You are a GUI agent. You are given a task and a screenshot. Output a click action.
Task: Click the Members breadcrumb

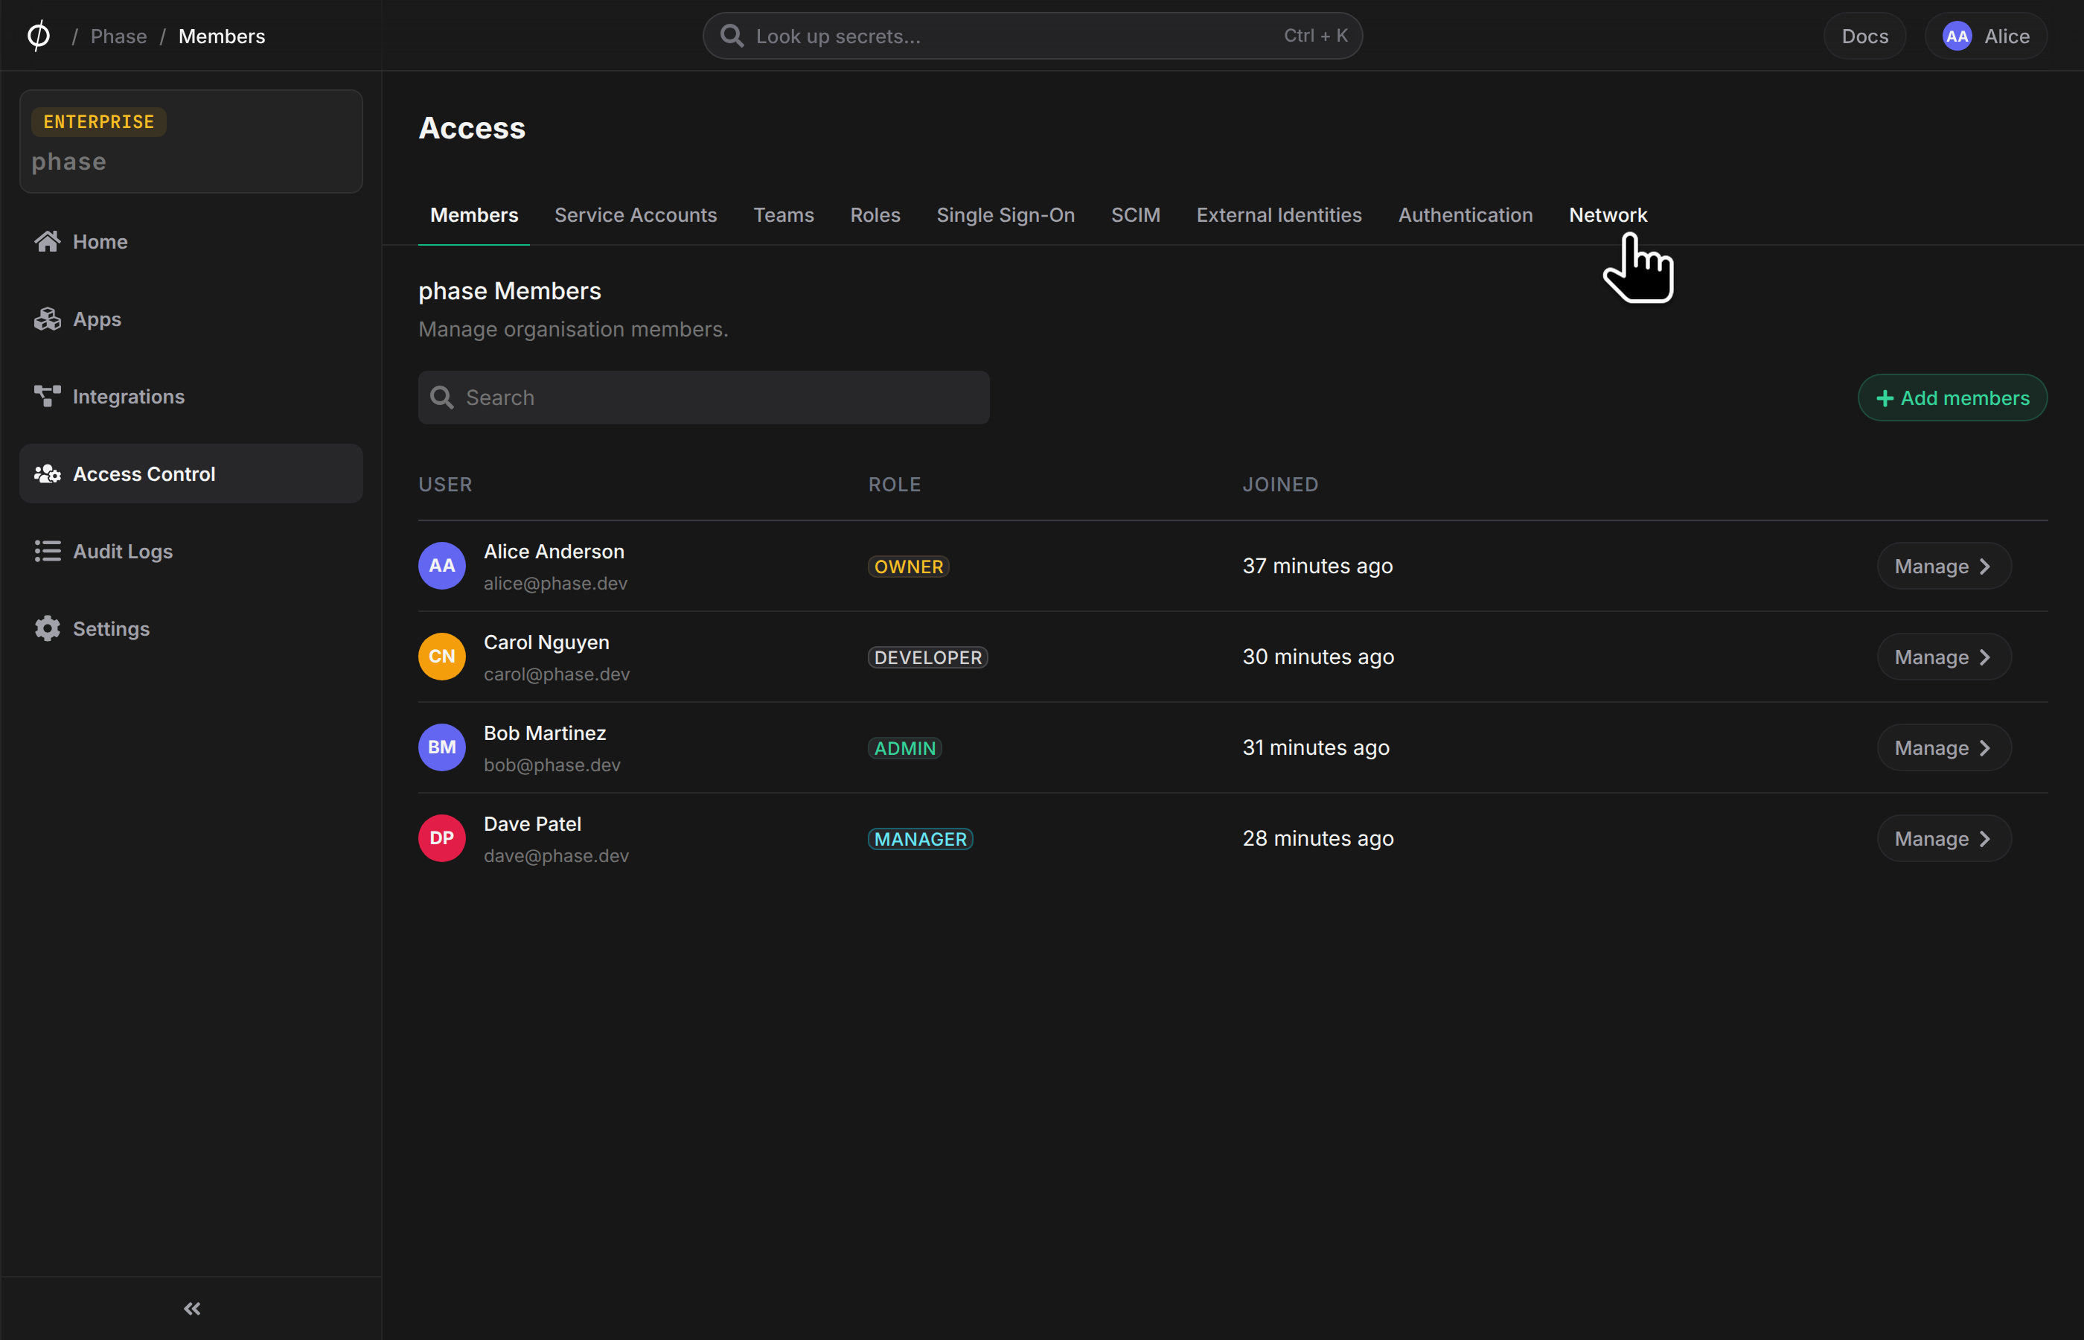[x=222, y=36]
